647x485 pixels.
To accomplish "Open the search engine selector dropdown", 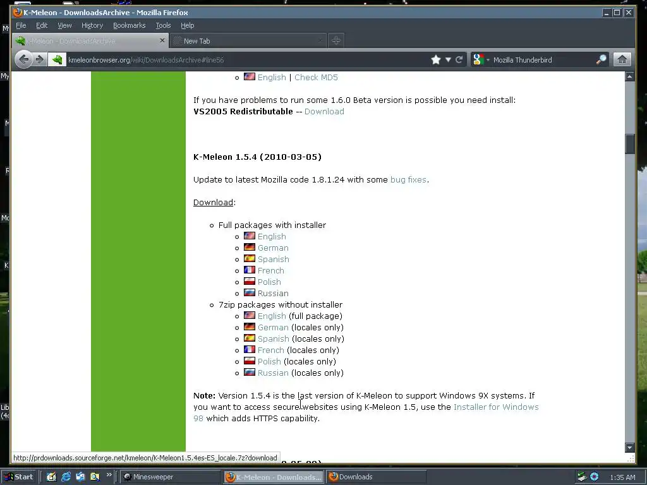I will pos(481,60).
